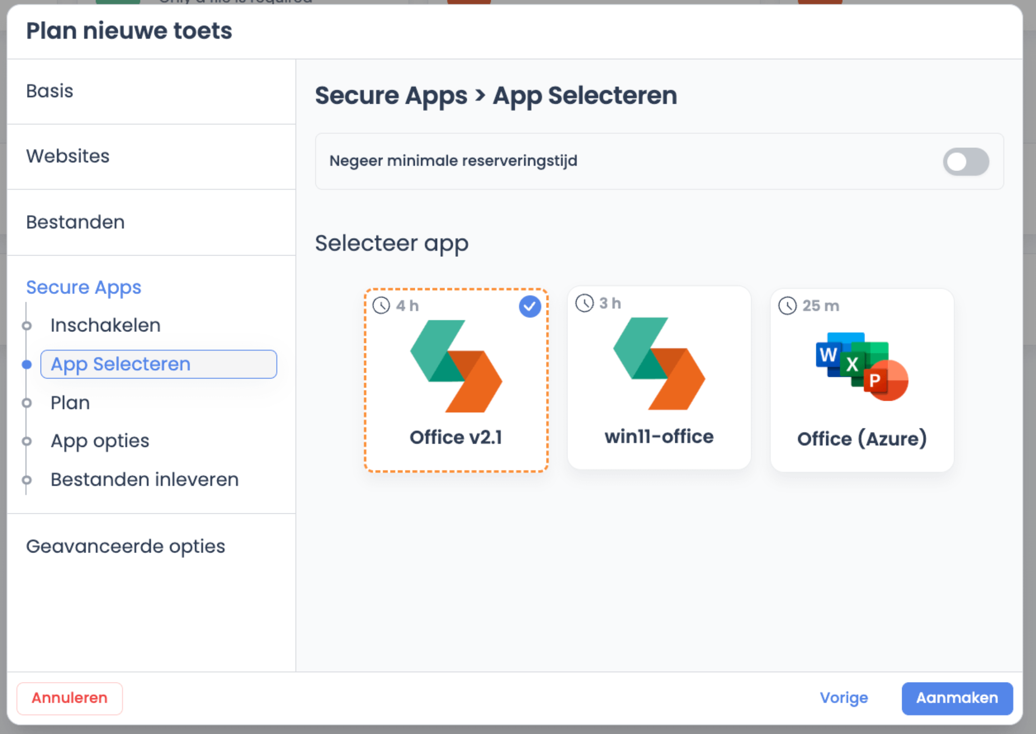This screenshot has height=734, width=1036.
Task: Open App opties step
Action: 99,440
